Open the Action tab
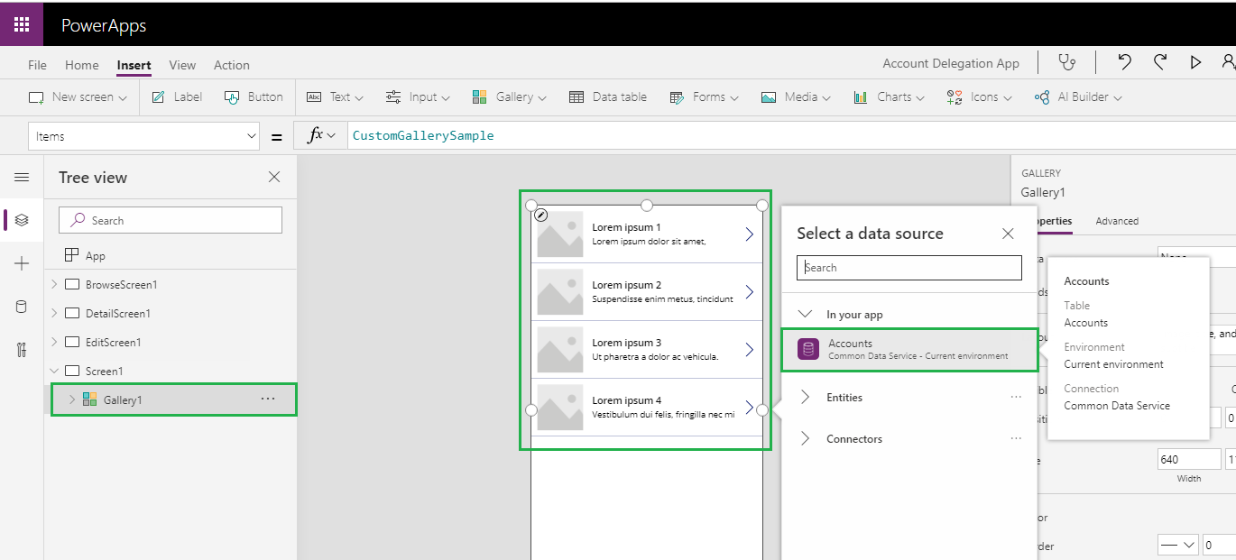This screenshot has height=560, width=1236. tap(232, 65)
